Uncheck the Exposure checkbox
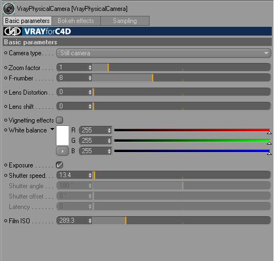Screen dimensions: 274x261 pyautogui.click(x=60, y=165)
